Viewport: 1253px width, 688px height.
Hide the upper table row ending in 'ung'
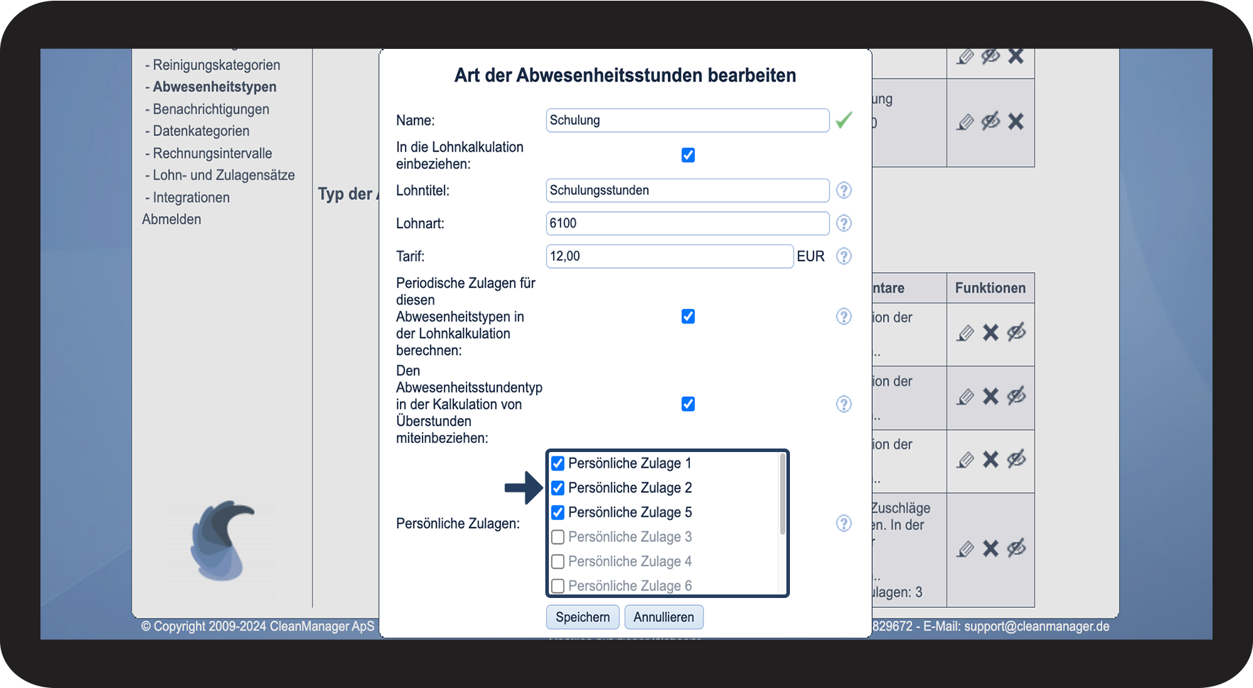point(991,121)
